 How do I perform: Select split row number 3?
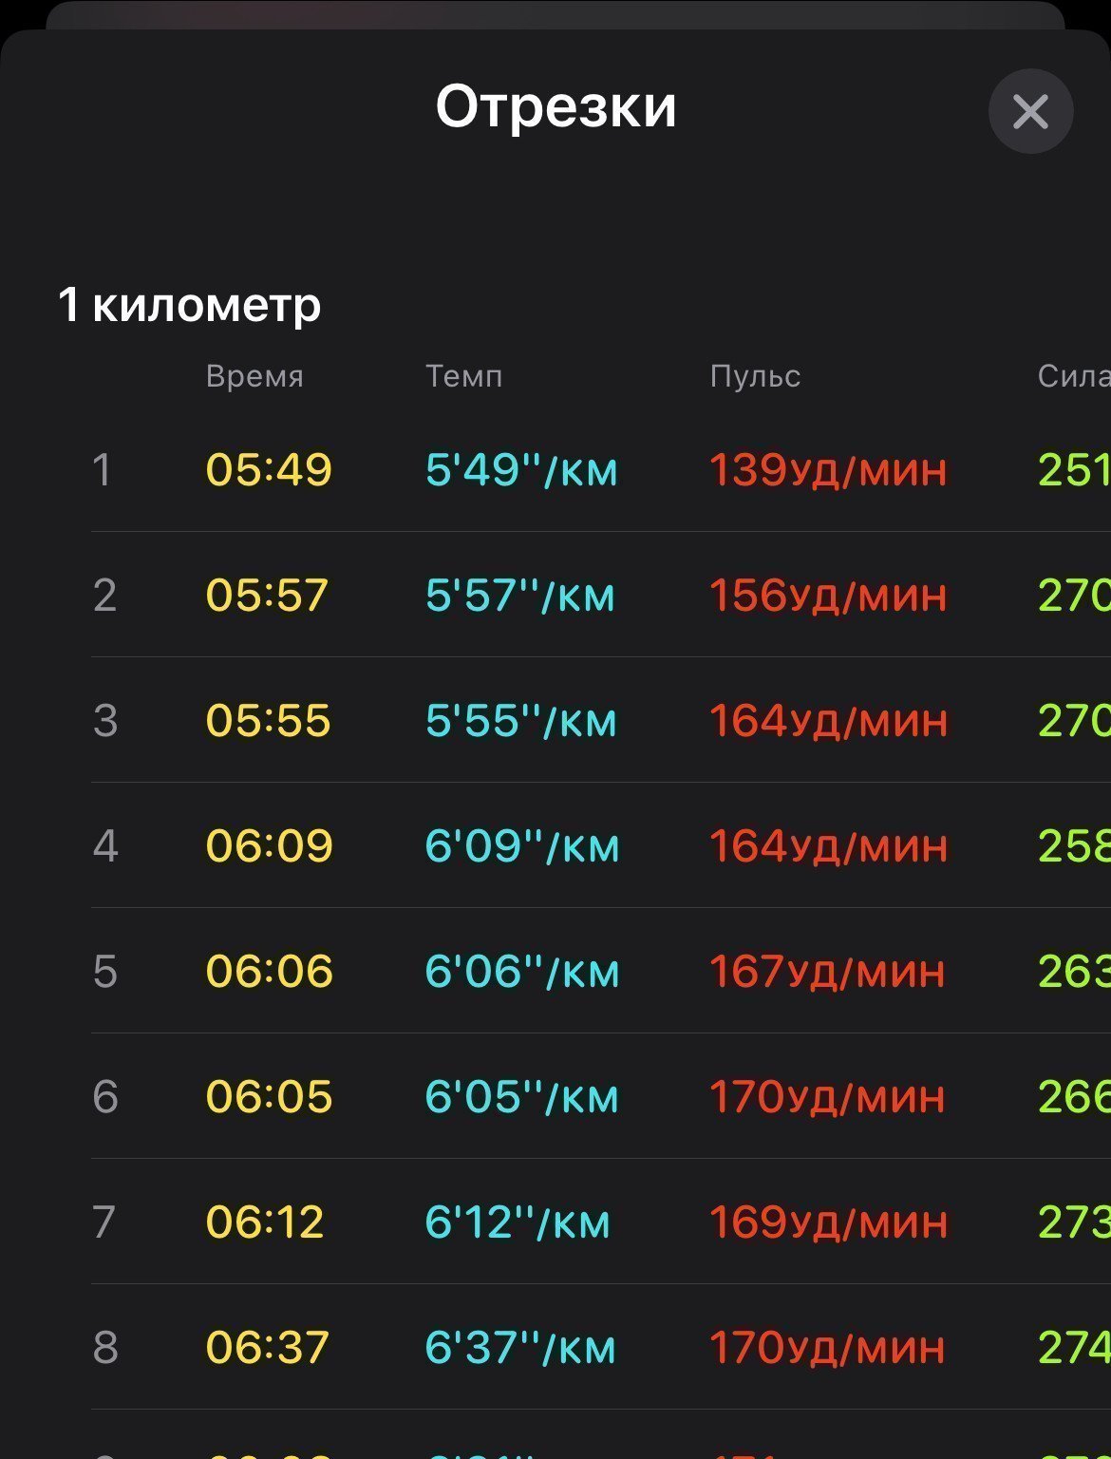105,720
